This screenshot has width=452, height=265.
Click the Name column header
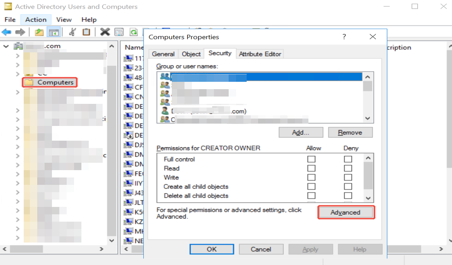[134, 47]
